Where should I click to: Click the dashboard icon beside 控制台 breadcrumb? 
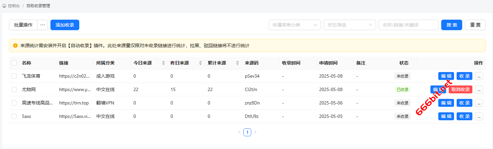point(4,6)
